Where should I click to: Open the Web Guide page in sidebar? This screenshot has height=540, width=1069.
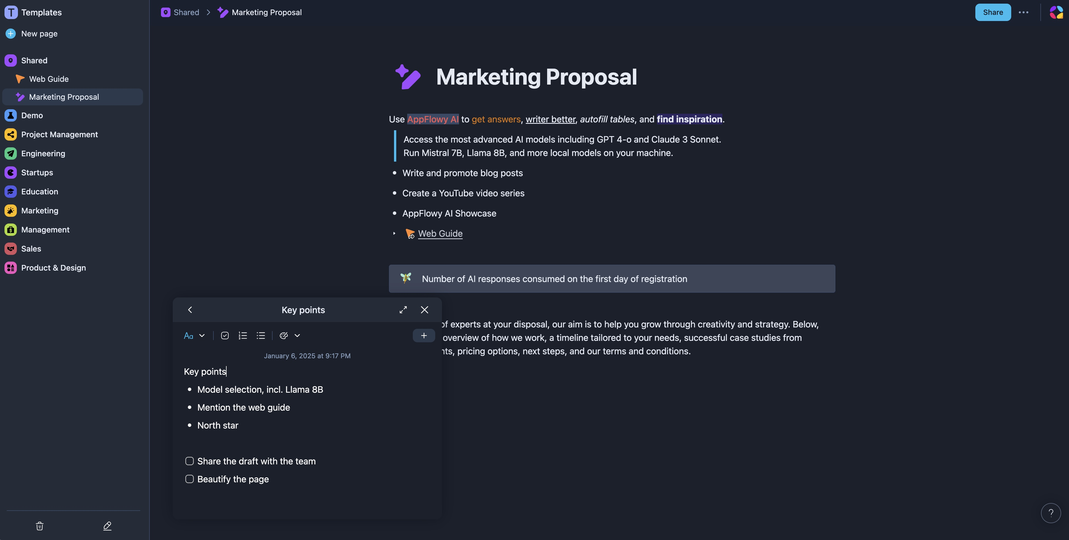[49, 79]
